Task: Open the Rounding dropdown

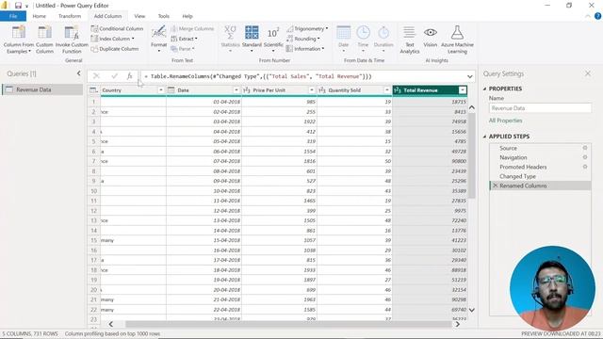Action: (303, 39)
